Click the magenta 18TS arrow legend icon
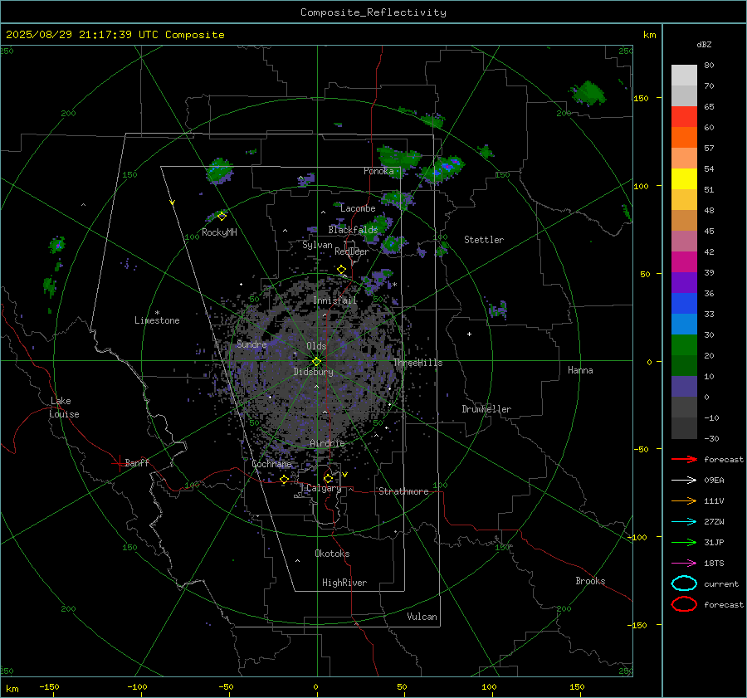747x698 pixels. [x=684, y=564]
